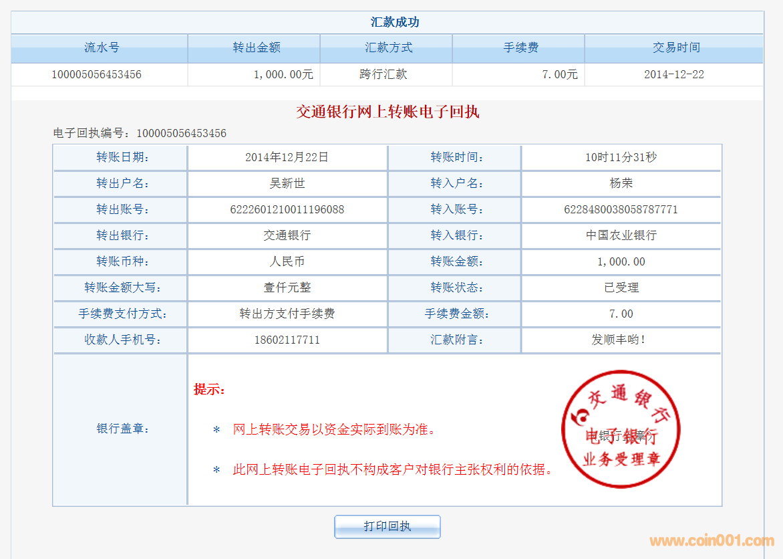Click the red 交通银行 bank seal stamp
This screenshot has width=783, height=559.
(x=621, y=430)
